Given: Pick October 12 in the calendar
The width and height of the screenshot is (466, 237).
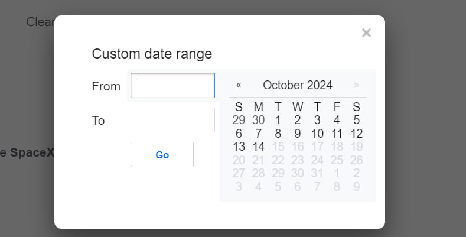Looking at the screenshot, I should click(357, 134).
